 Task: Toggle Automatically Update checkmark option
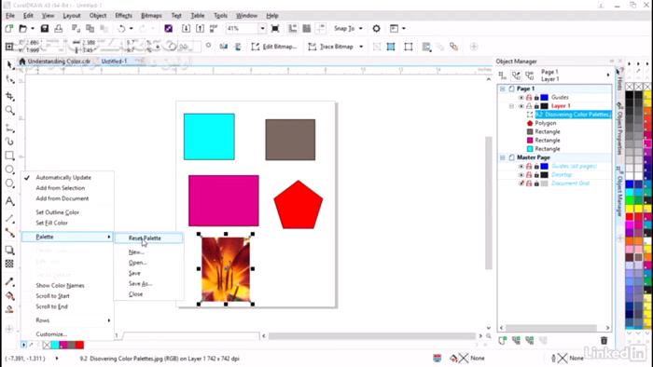63,178
